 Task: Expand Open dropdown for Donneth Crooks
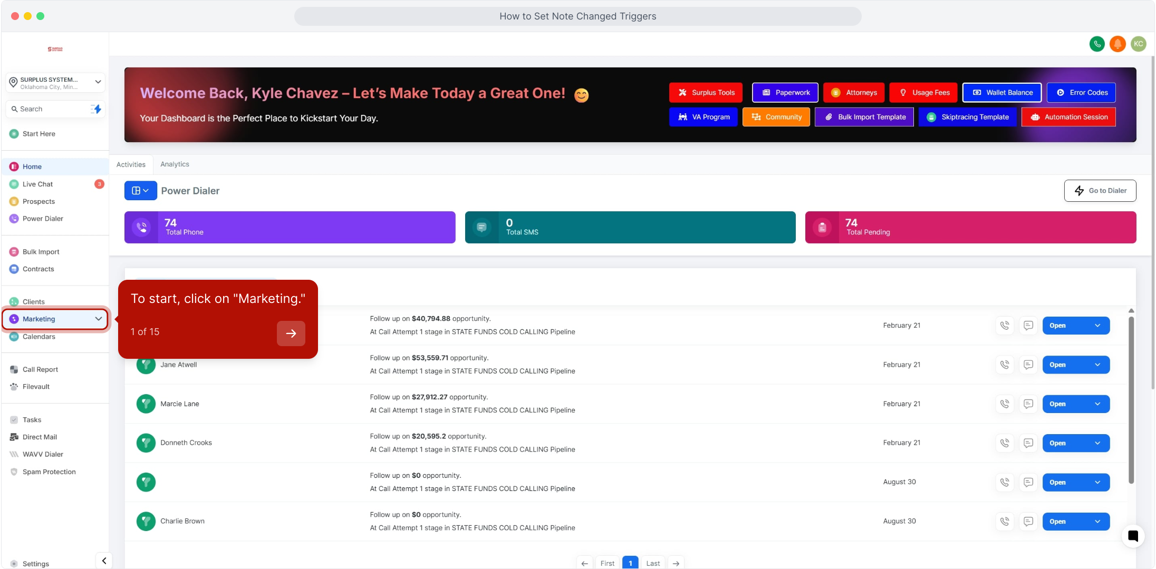[x=1097, y=443]
